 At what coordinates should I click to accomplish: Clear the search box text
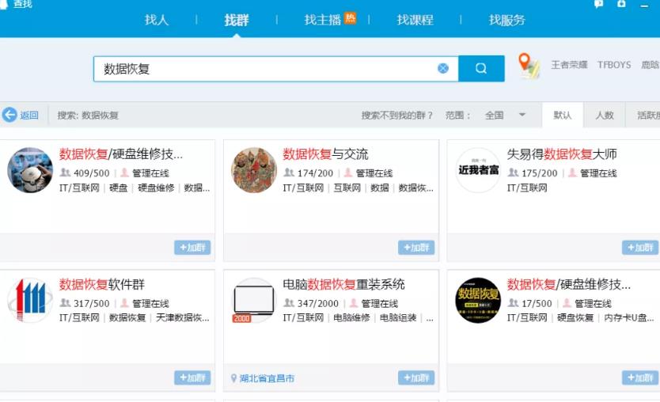click(x=443, y=69)
